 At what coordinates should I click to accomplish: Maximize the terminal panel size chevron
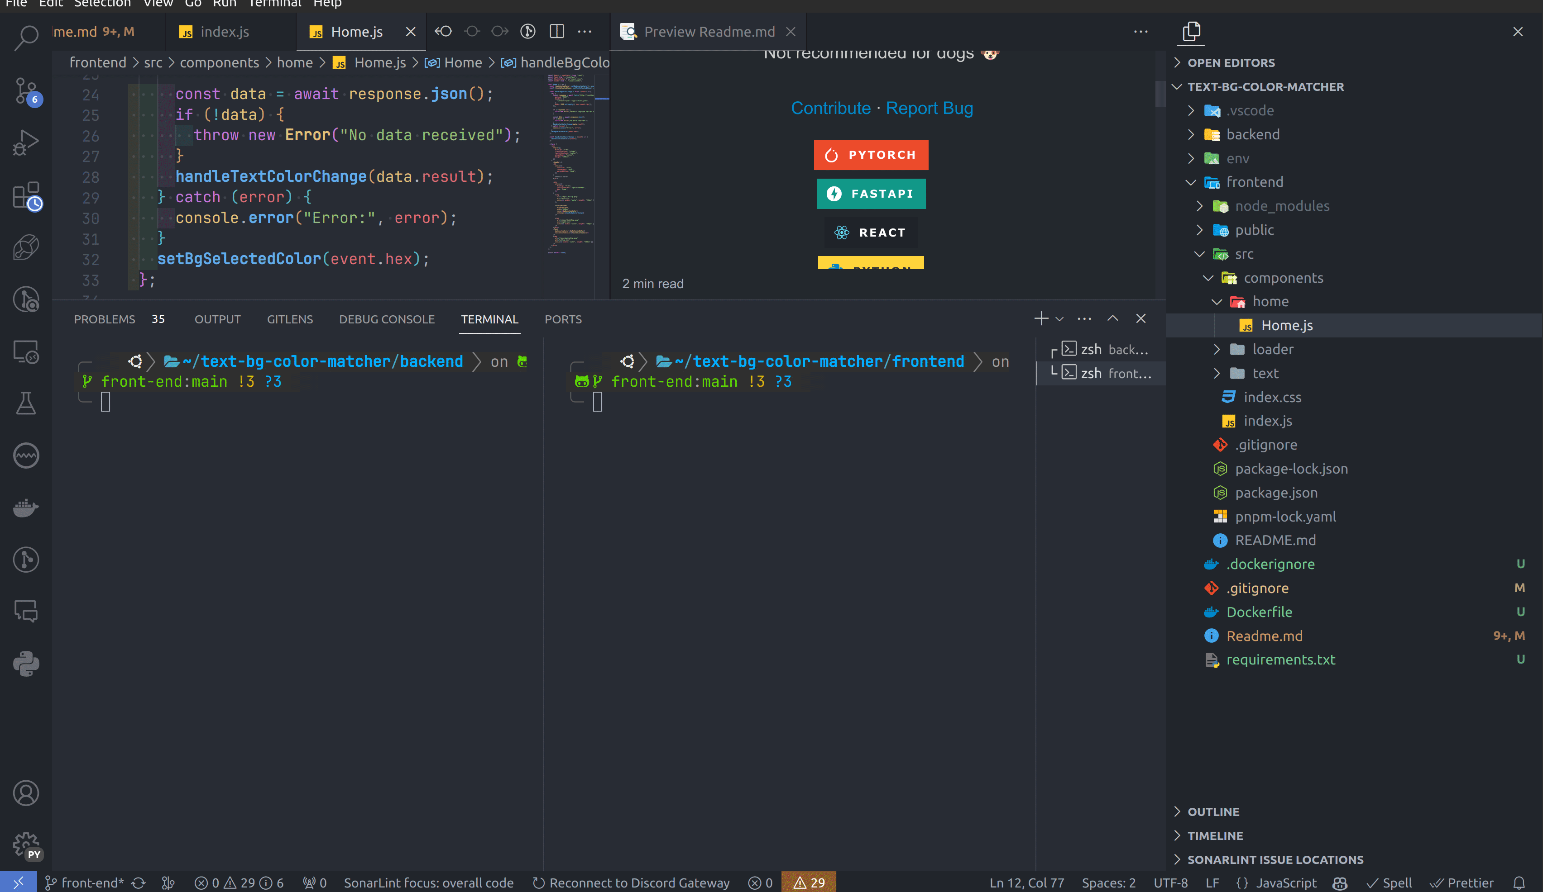click(1112, 319)
